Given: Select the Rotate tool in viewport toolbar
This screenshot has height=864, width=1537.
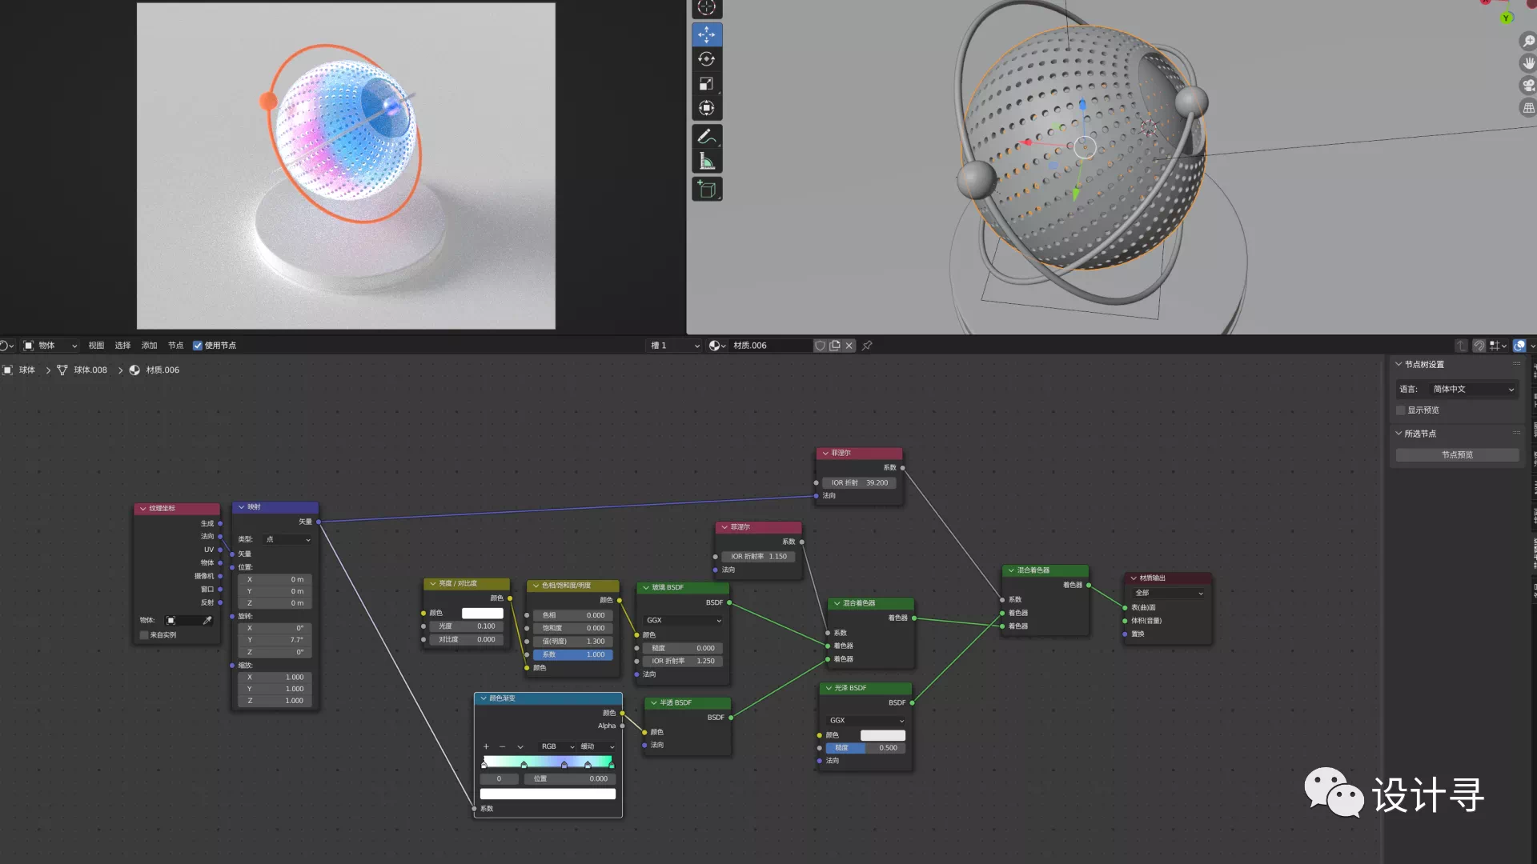Looking at the screenshot, I should tap(706, 59).
